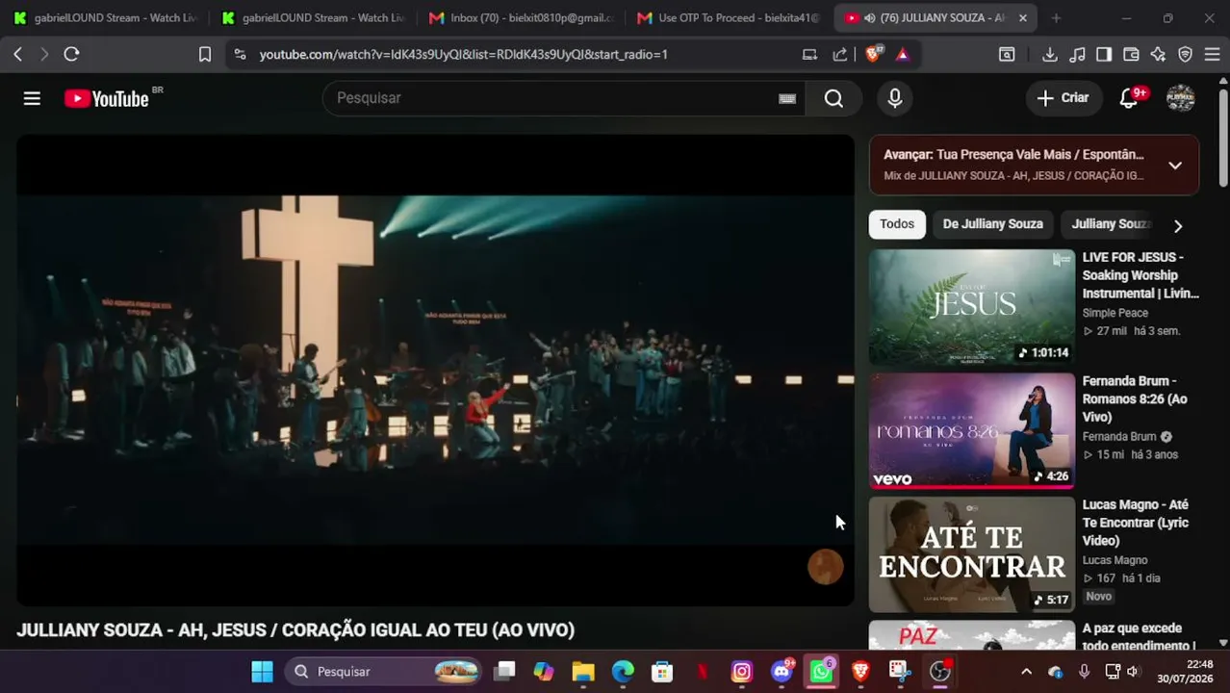Open A paz que excede video title
This screenshot has height=693, width=1230.
point(1140,636)
